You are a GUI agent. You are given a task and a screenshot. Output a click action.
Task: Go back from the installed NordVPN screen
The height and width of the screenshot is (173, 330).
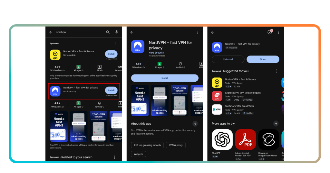[213, 32]
